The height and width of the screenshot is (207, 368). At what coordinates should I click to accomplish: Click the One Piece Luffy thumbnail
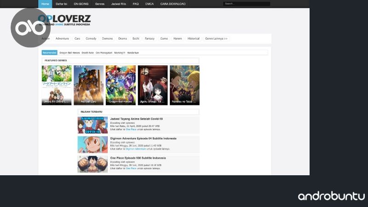click(x=93, y=164)
